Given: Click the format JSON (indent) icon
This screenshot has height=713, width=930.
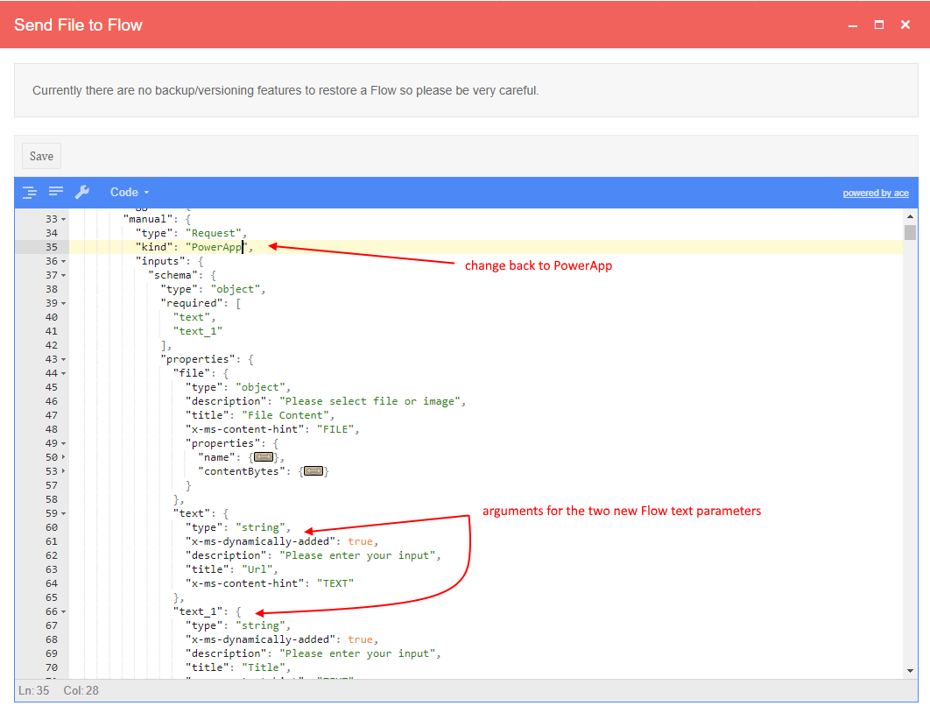Looking at the screenshot, I should pyautogui.click(x=30, y=192).
